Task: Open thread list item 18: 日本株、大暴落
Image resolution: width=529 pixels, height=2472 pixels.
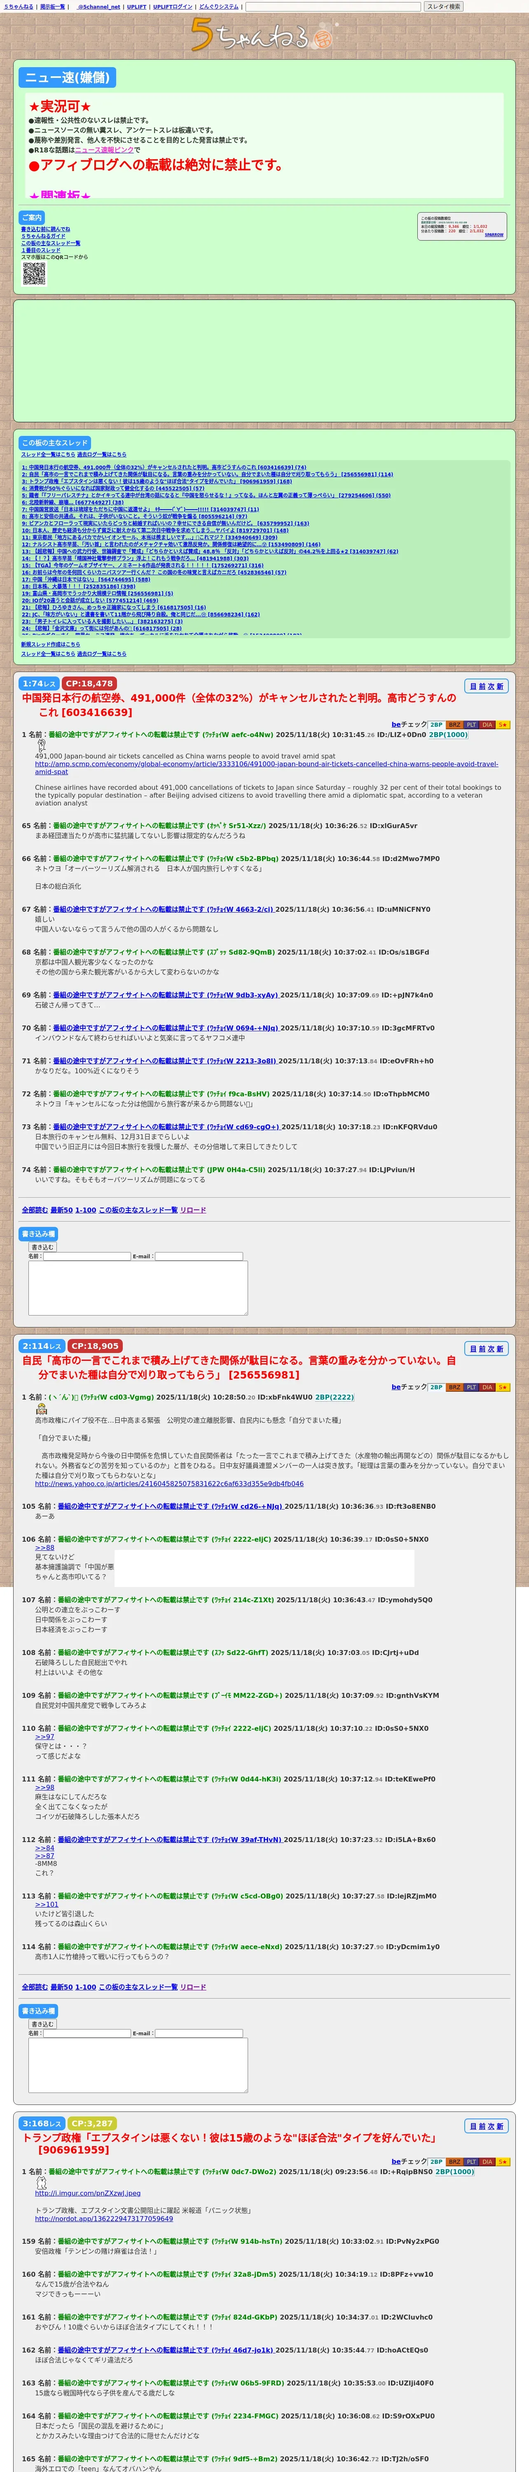Action: [79, 586]
